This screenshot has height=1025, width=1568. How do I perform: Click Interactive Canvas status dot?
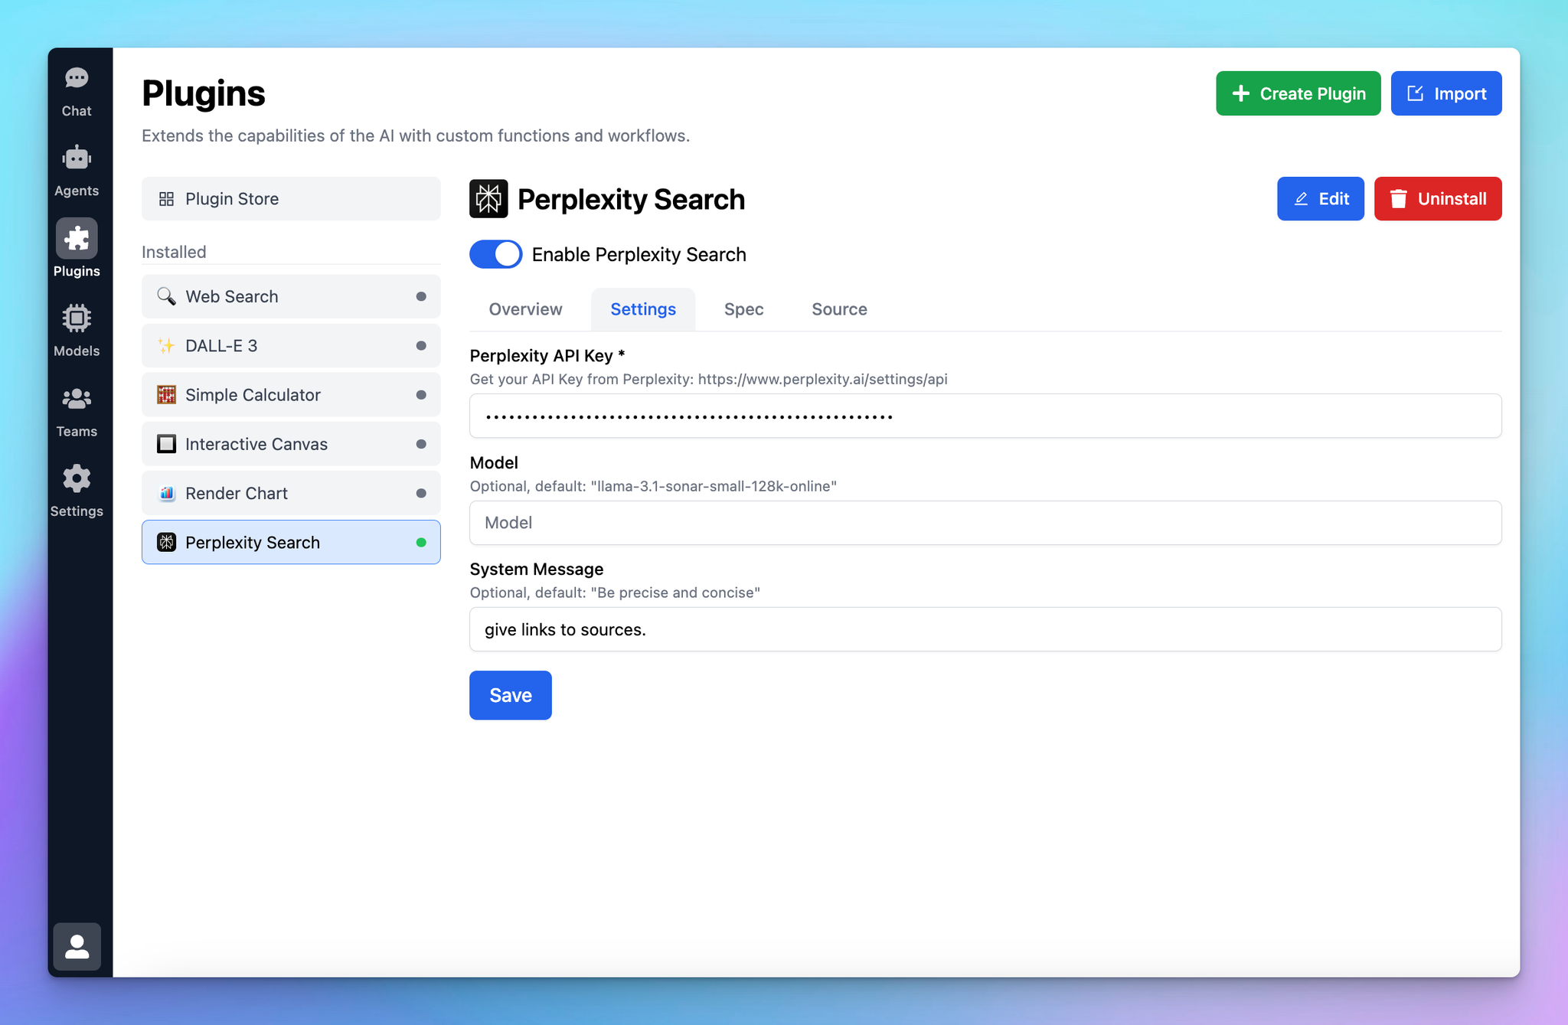point(421,444)
